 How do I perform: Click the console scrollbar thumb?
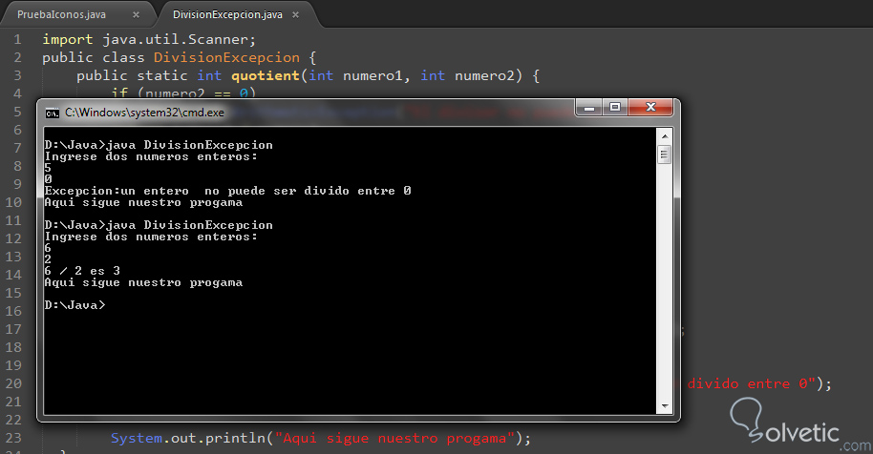tap(664, 155)
